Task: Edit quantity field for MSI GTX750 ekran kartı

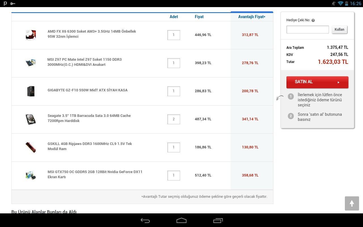Action: 174,175
